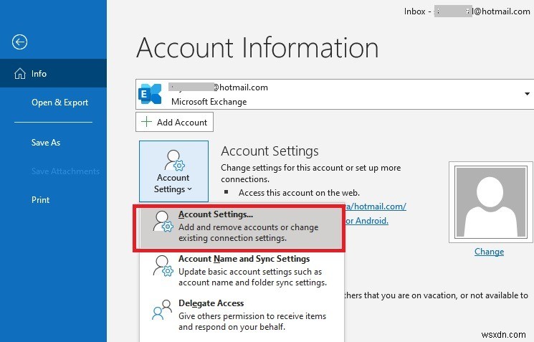Click the profile picture placeholder
Viewport: 534px width, 342px height.
coord(491,202)
